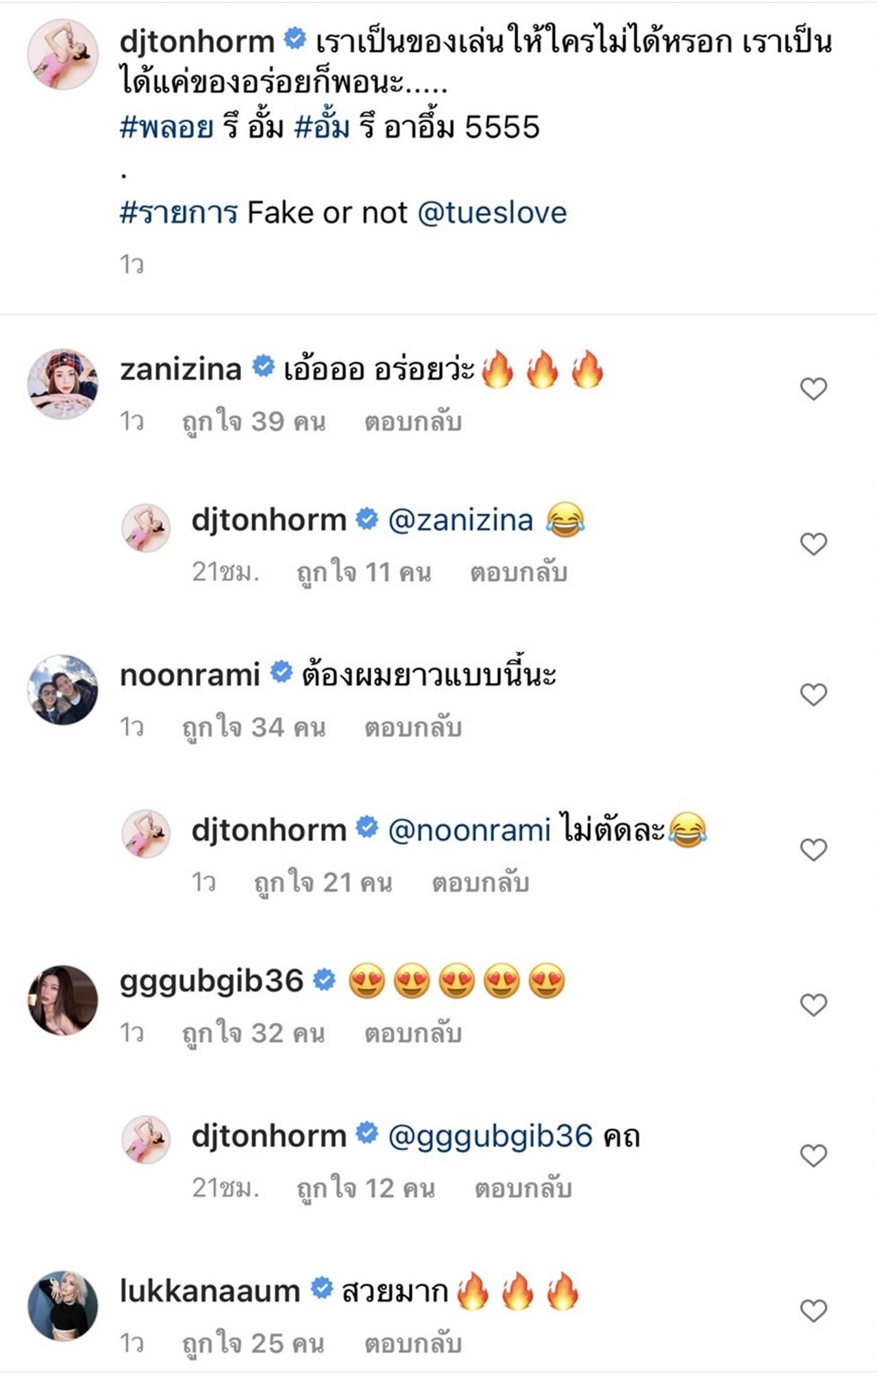Reply to lukkanaaum's comment
877x1376 pixels.
tap(412, 1343)
